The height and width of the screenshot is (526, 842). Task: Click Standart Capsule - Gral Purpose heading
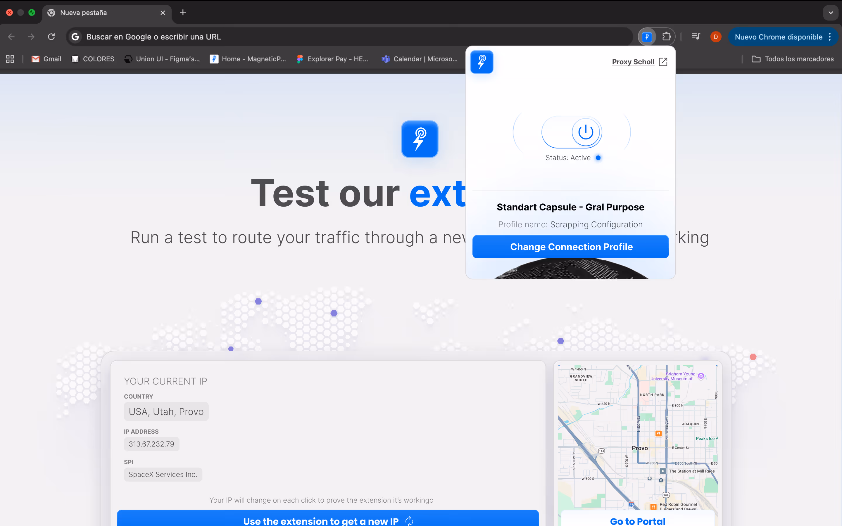[570, 207]
